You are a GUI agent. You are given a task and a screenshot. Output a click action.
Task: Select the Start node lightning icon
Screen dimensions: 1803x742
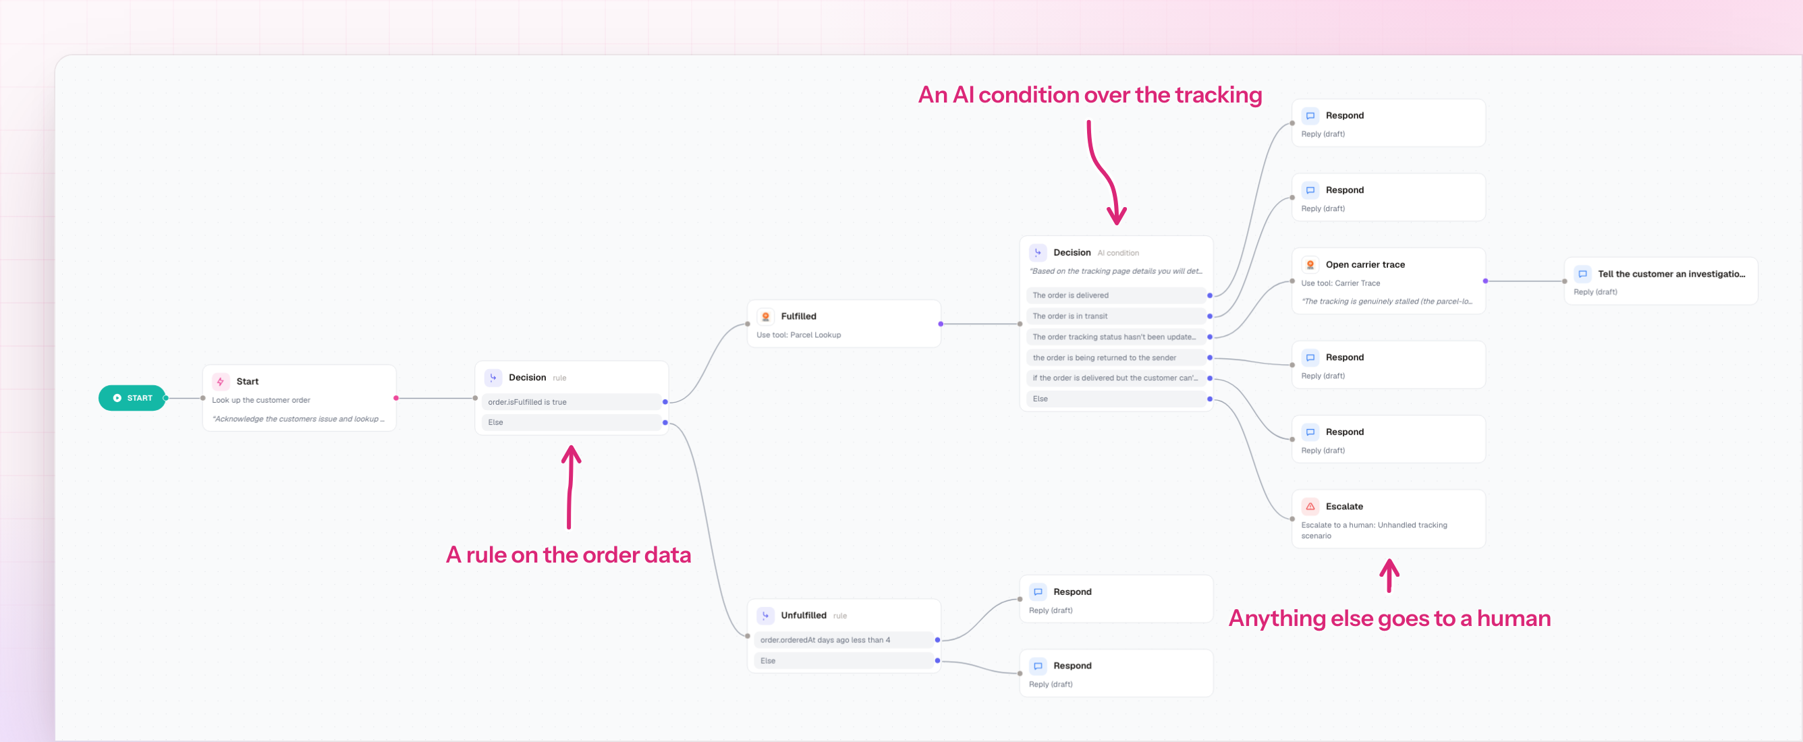tap(221, 382)
